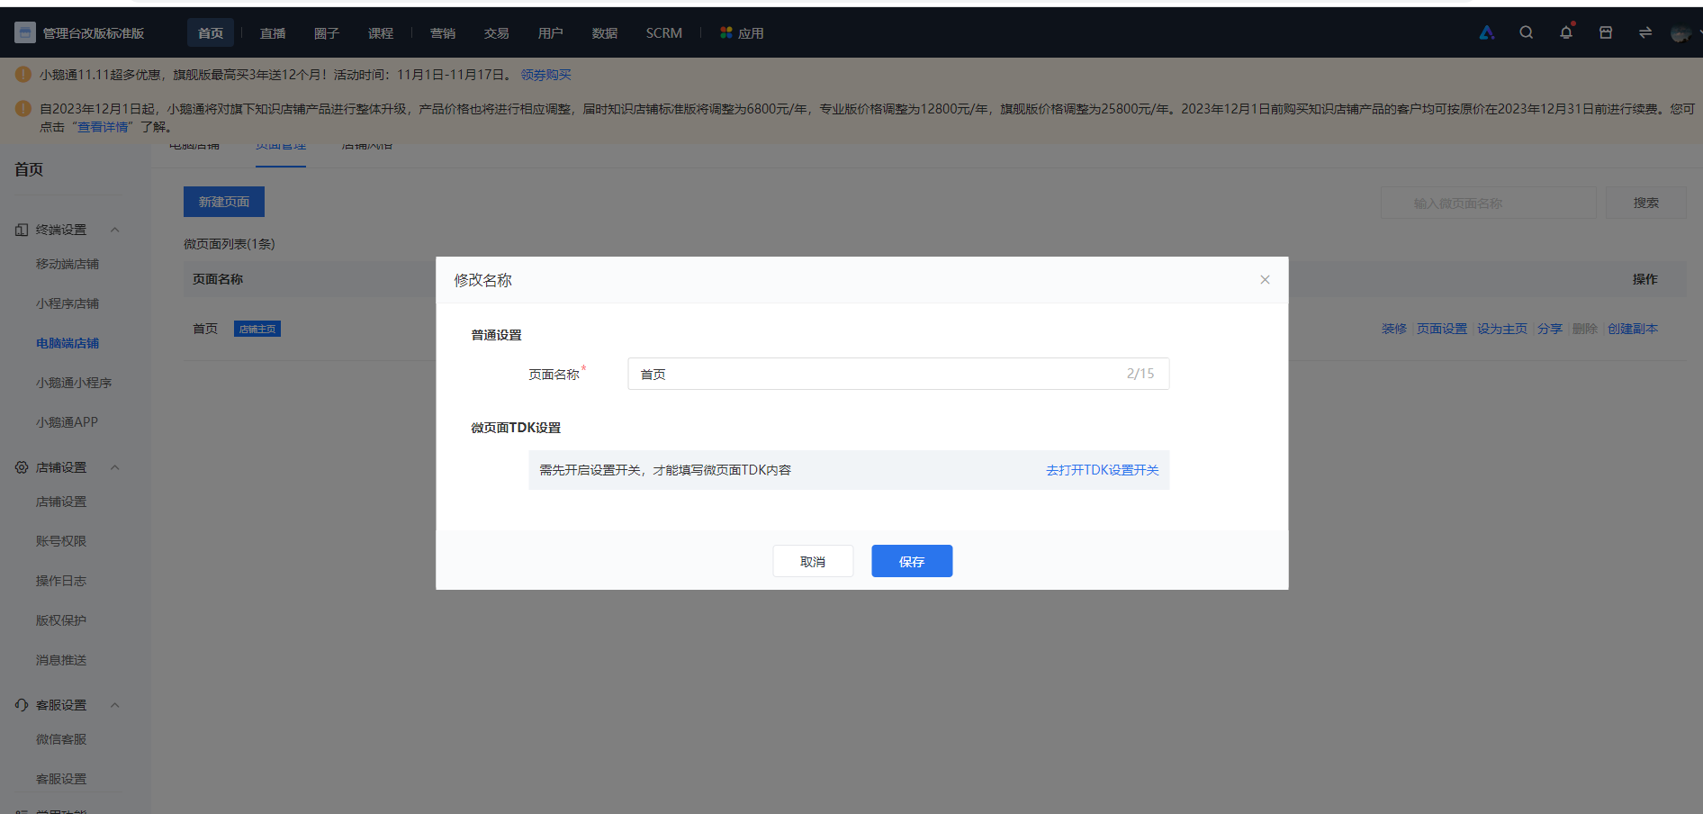Viewport: 1703px width, 814px height.
Task: Click the 管理台改版标准版 title
Action: 94,33
